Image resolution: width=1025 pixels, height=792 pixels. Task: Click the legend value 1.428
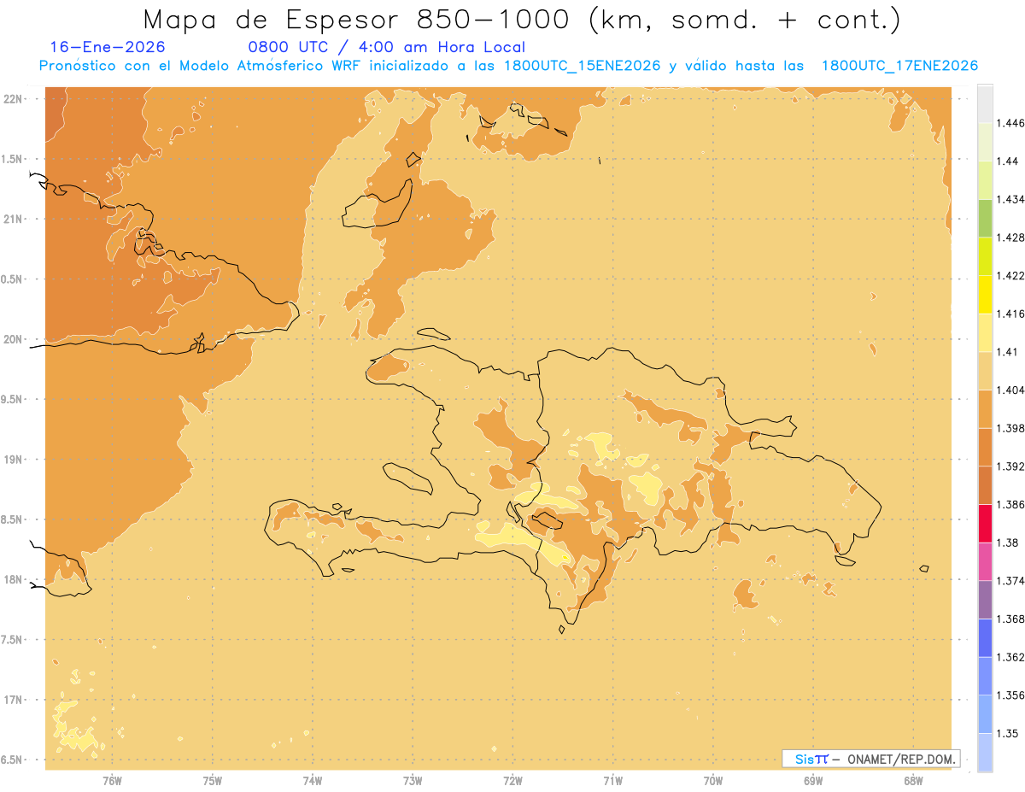pos(1010,238)
